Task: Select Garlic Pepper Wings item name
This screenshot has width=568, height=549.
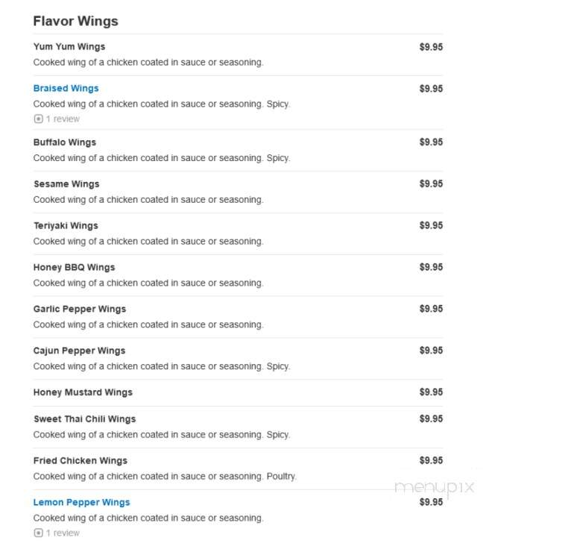Action: 80,310
